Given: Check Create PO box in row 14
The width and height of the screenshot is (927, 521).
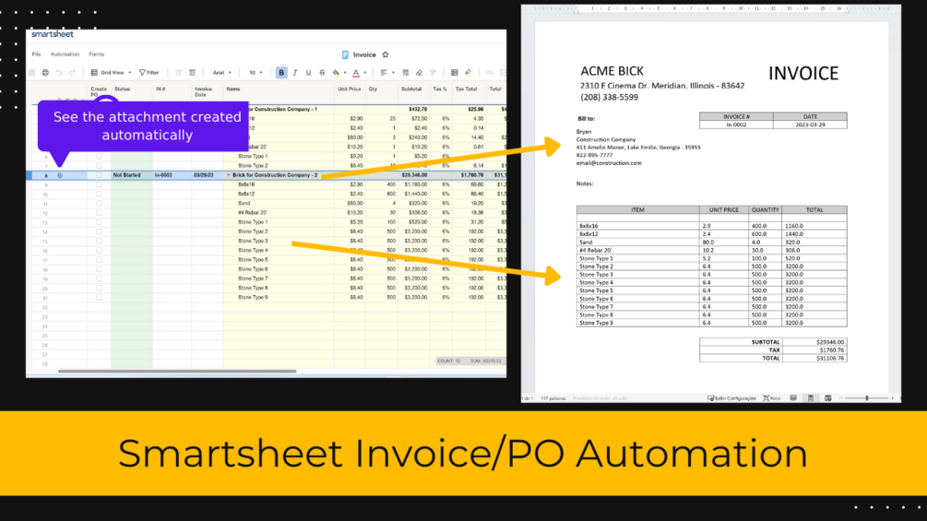Looking at the screenshot, I should click(99, 231).
